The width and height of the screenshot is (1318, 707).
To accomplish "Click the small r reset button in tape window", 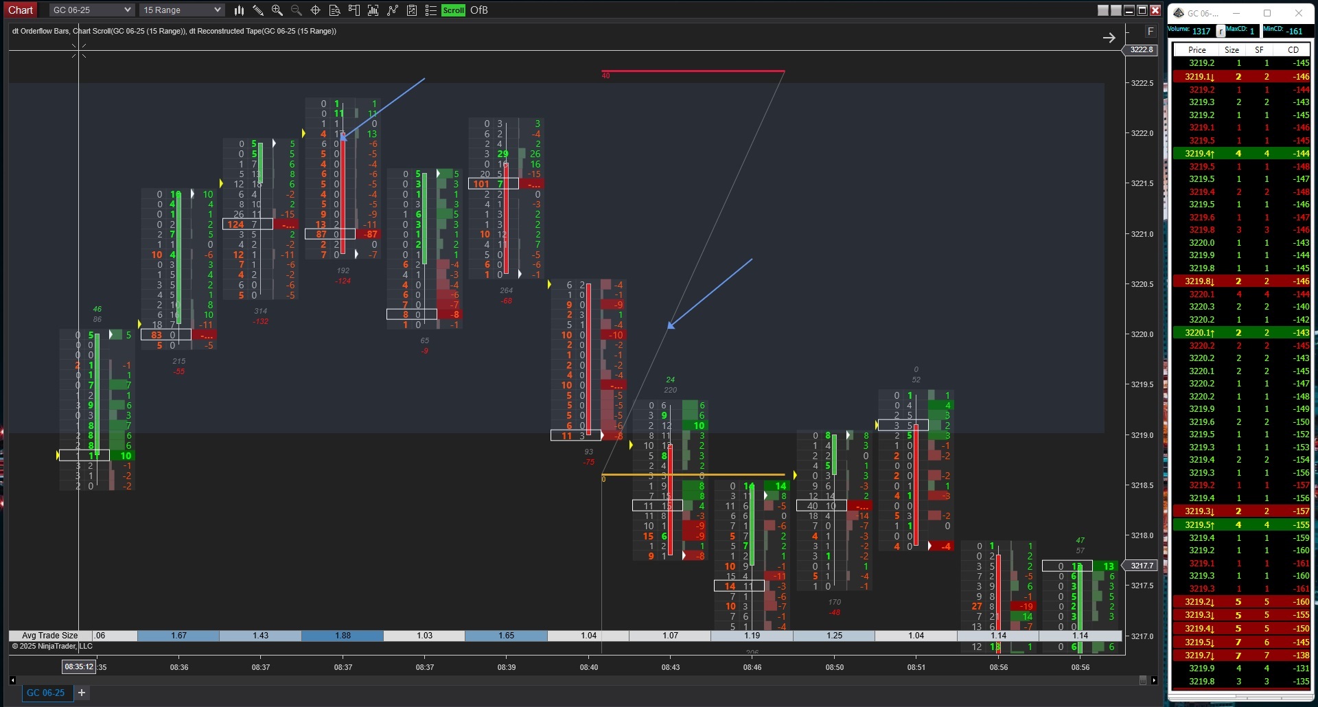I will 1221,32.
